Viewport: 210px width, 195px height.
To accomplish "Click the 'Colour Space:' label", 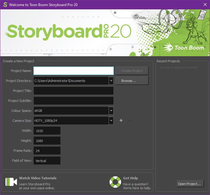I will [x=22, y=111].
